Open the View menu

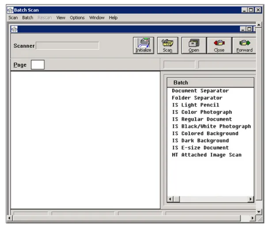coord(61,18)
